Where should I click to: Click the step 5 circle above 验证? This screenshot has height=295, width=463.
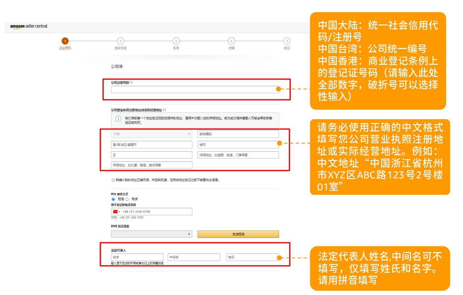[287, 40]
